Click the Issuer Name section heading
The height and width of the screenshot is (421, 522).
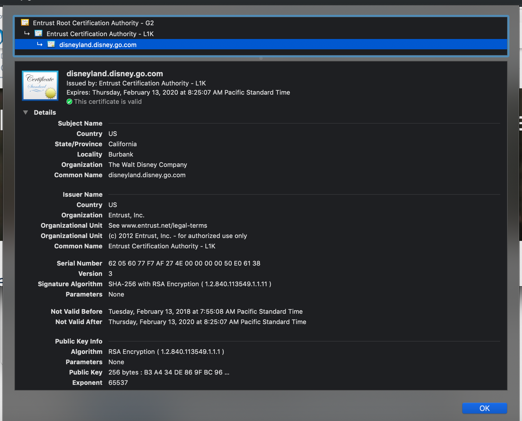(83, 194)
